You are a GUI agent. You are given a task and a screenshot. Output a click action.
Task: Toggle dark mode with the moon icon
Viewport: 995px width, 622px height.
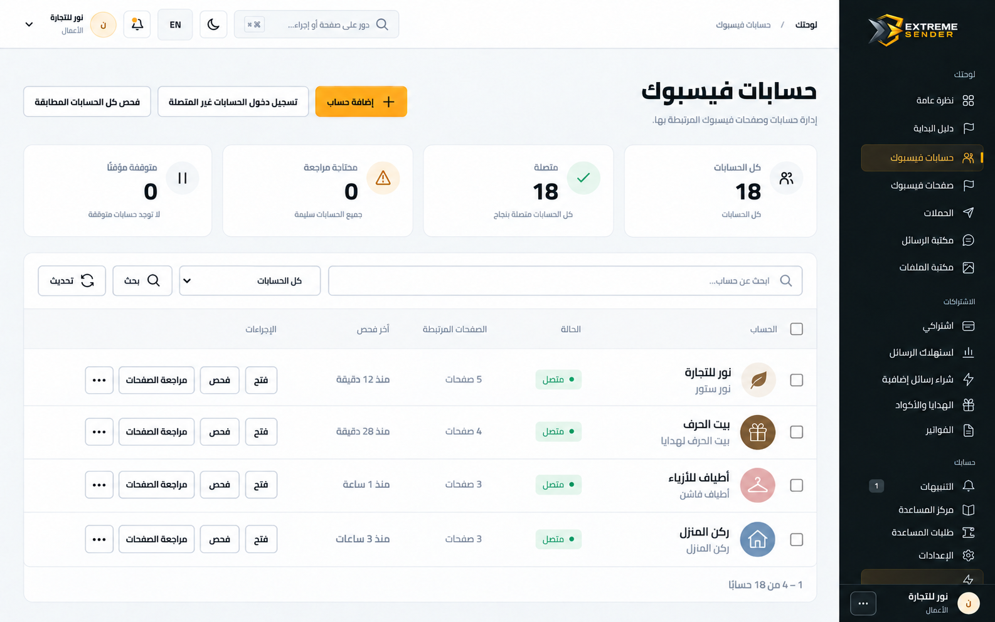(x=213, y=24)
